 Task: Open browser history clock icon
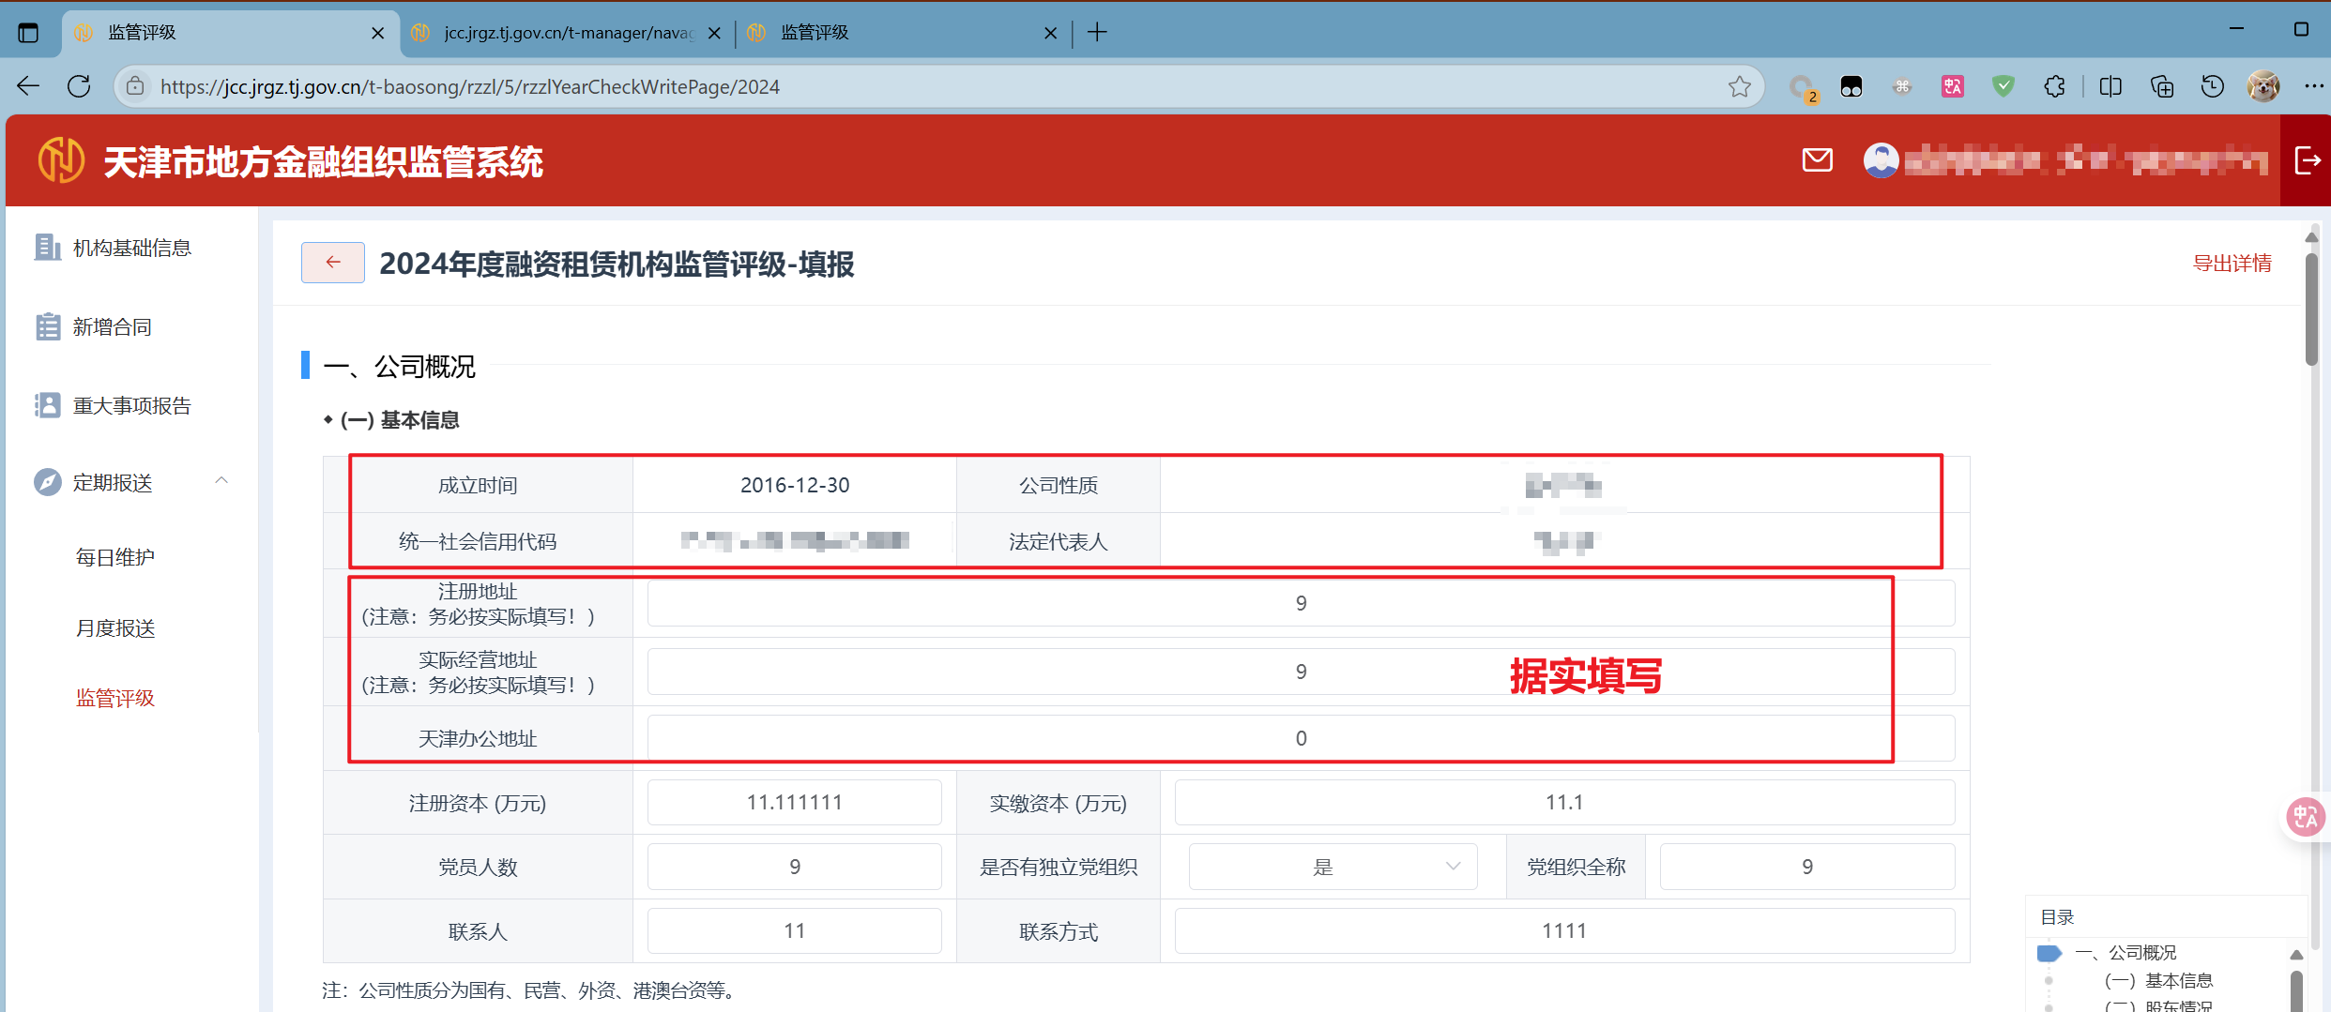(2212, 86)
